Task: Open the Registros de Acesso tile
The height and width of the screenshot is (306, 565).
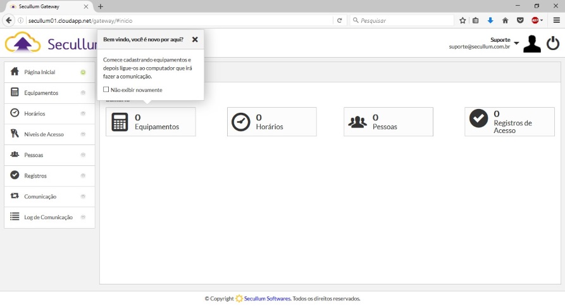Action: point(509,122)
